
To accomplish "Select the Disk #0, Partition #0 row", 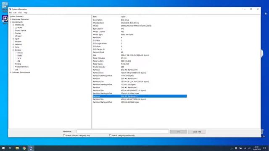I will click(140, 70).
